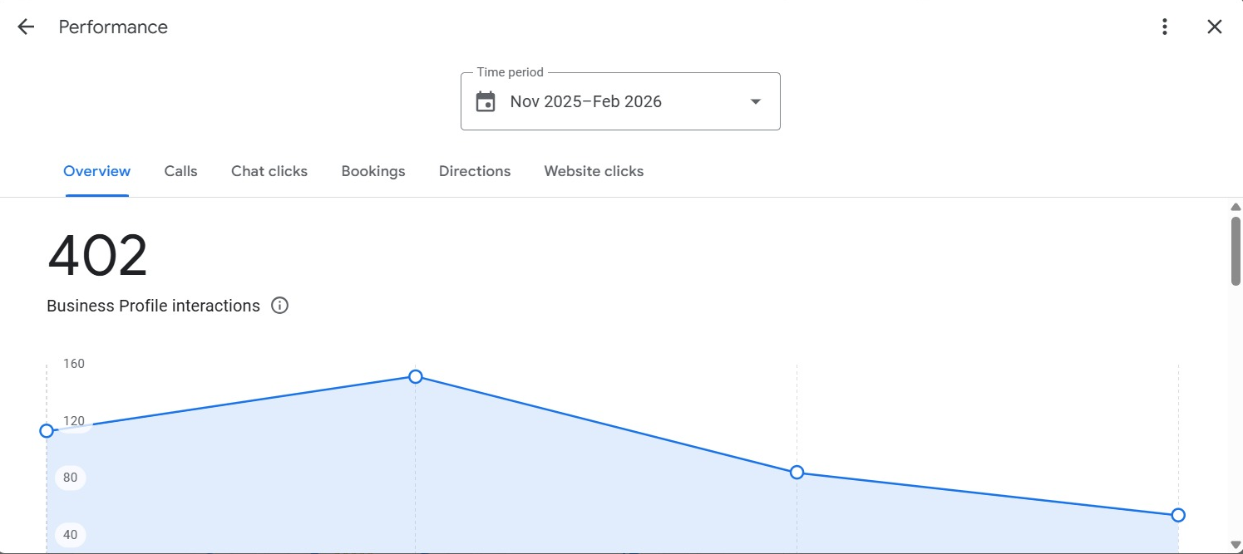Go to the Directions tab
The height and width of the screenshot is (554, 1243).
475,171
